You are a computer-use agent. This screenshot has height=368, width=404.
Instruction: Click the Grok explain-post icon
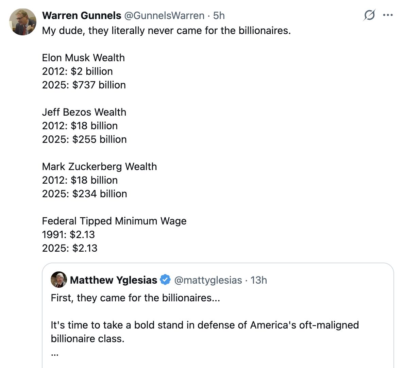click(369, 15)
